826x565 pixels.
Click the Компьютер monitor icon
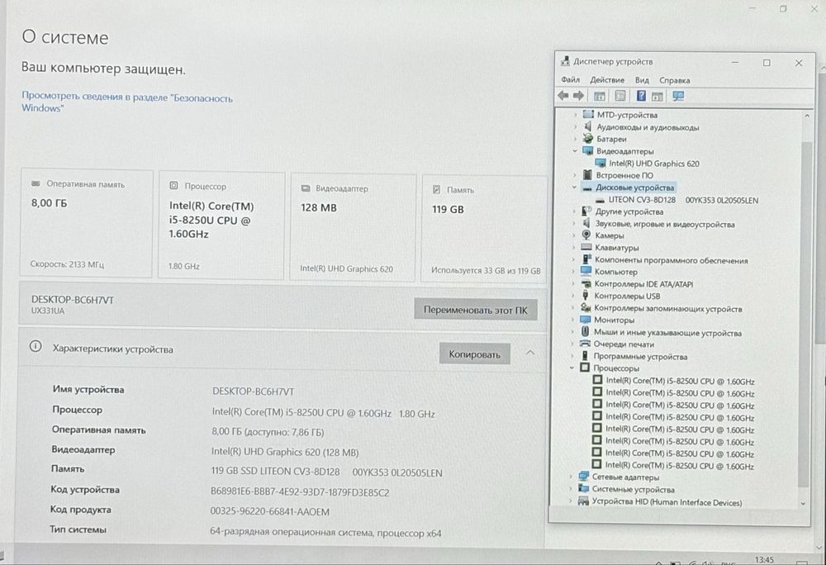[586, 271]
